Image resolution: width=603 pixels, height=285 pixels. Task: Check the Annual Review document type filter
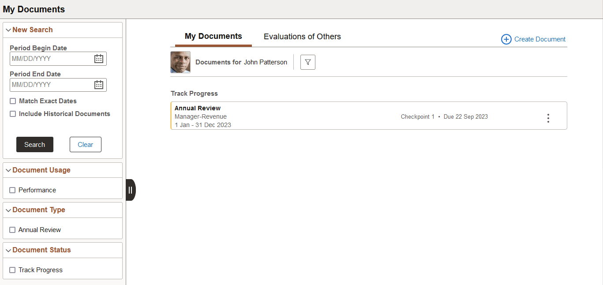click(12, 229)
